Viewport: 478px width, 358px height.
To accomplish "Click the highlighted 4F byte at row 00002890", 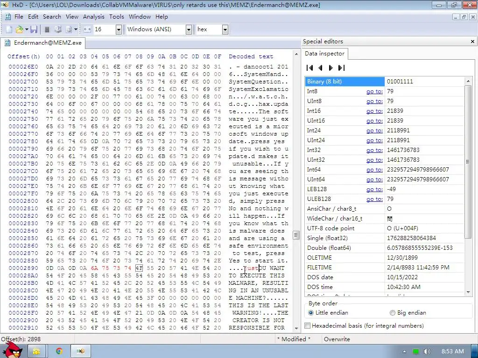I will (139, 268).
